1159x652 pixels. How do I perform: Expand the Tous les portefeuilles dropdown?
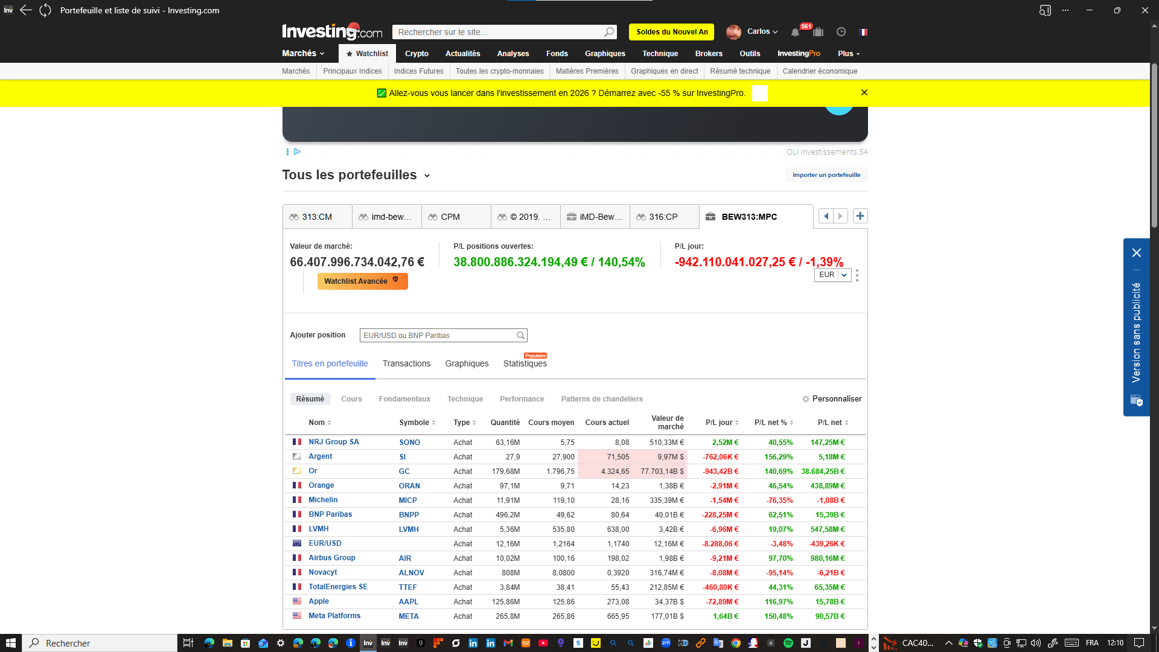427,176
